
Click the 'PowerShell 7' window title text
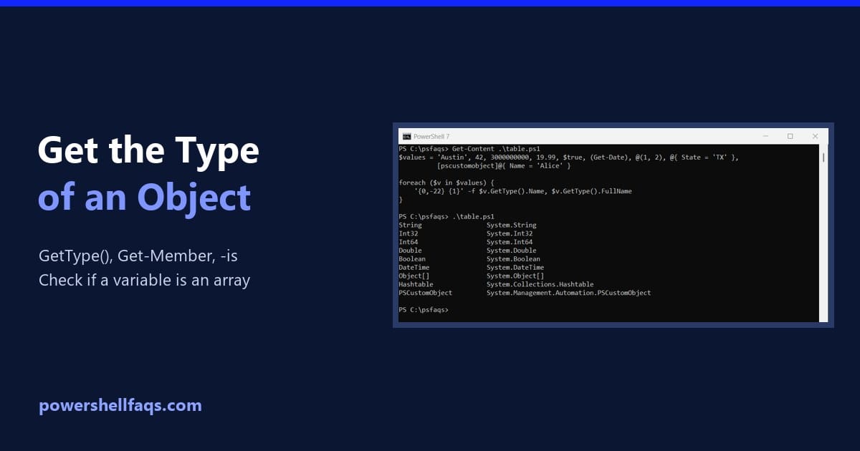click(x=431, y=136)
